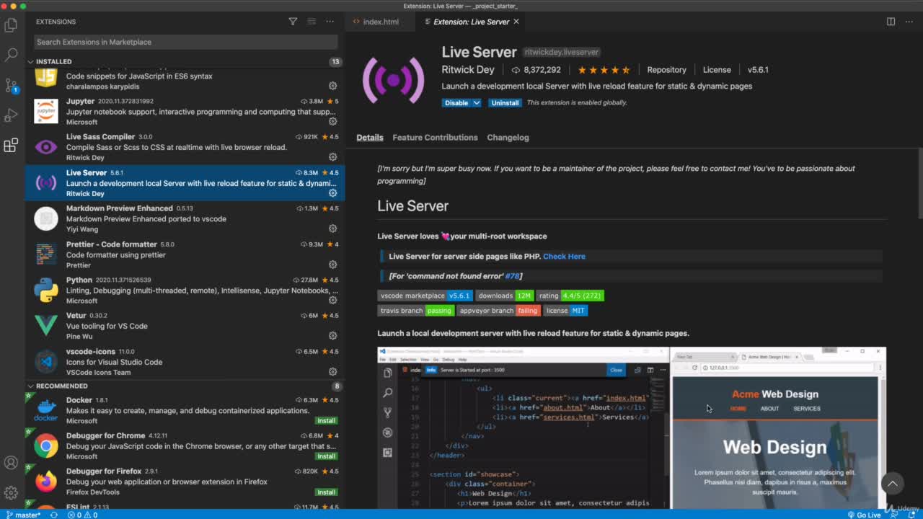Image resolution: width=923 pixels, height=519 pixels.
Task: Open errors and warnings in status bar
Action: 82,515
